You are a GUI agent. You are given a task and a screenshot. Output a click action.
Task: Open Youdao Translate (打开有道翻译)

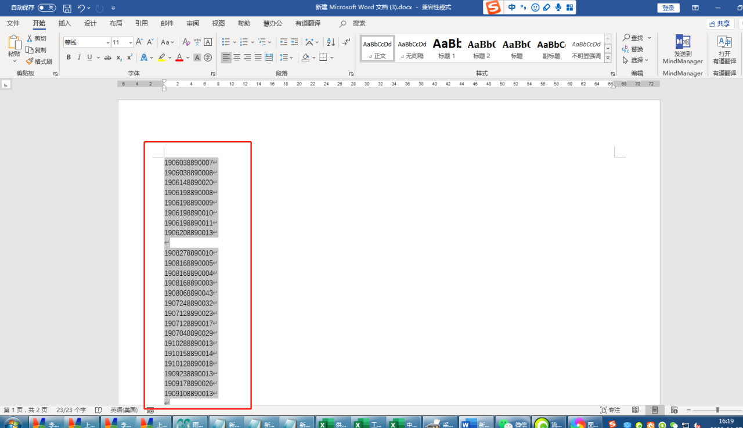(724, 50)
